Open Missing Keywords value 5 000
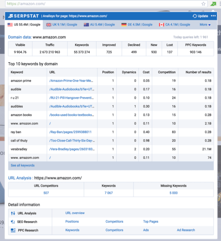The image size is (221, 241). [174, 193]
